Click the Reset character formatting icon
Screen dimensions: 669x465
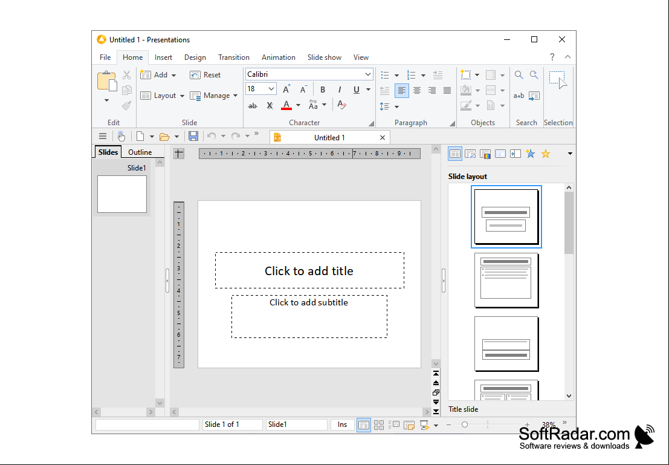tap(341, 105)
